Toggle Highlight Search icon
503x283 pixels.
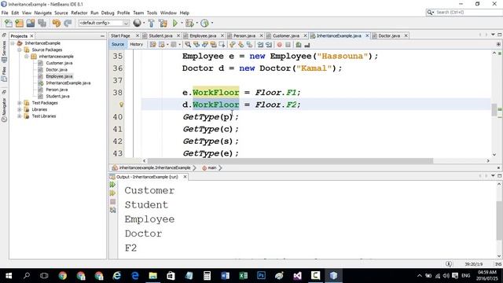click(x=213, y=45)
